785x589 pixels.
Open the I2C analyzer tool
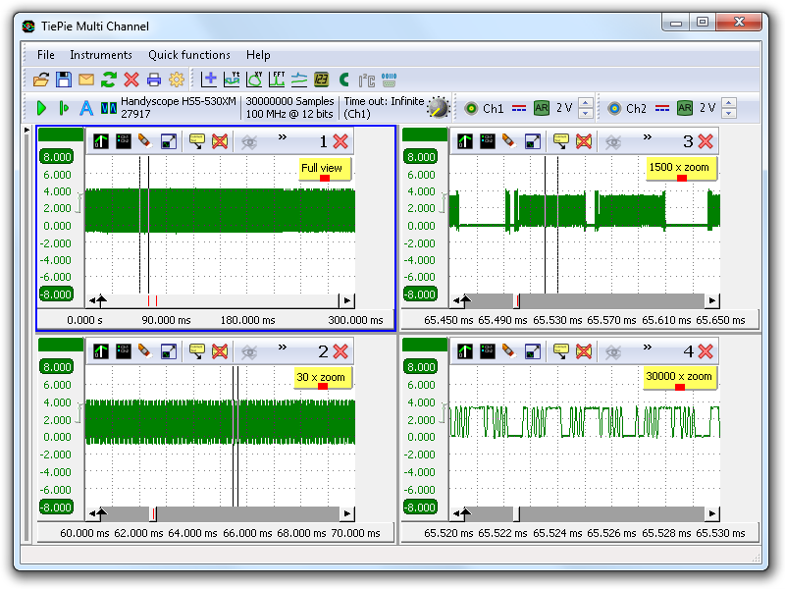click(367, 80)
